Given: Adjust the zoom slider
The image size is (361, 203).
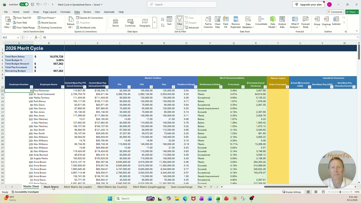Looking at the screenshot, I should point(340,192).
